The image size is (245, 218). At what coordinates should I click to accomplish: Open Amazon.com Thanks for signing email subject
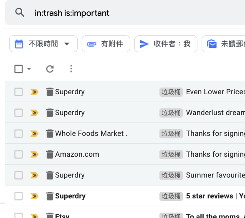tap(215, 155)
